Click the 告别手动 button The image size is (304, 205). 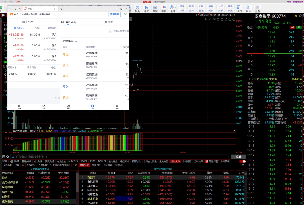click(115, 14)
